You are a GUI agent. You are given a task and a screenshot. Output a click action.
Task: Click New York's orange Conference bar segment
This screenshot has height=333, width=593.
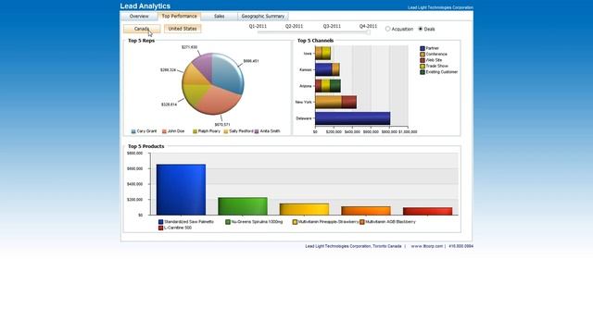(x=328, y=102)
